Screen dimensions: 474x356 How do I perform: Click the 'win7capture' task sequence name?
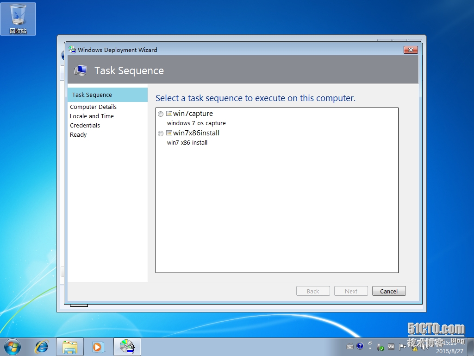pos(193,114)
